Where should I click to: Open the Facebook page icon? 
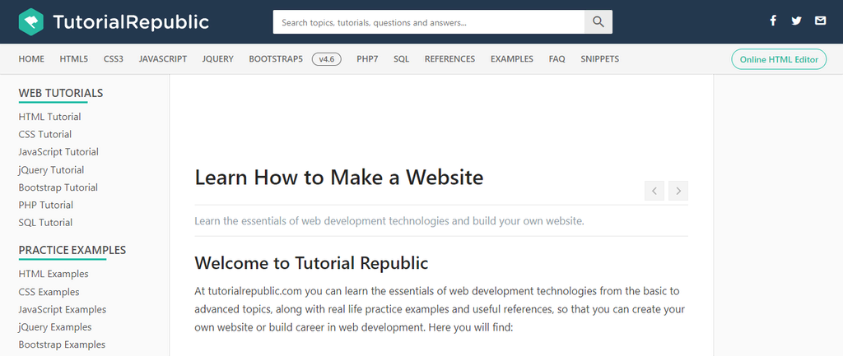pyautogui.click(x=773, y=21)
